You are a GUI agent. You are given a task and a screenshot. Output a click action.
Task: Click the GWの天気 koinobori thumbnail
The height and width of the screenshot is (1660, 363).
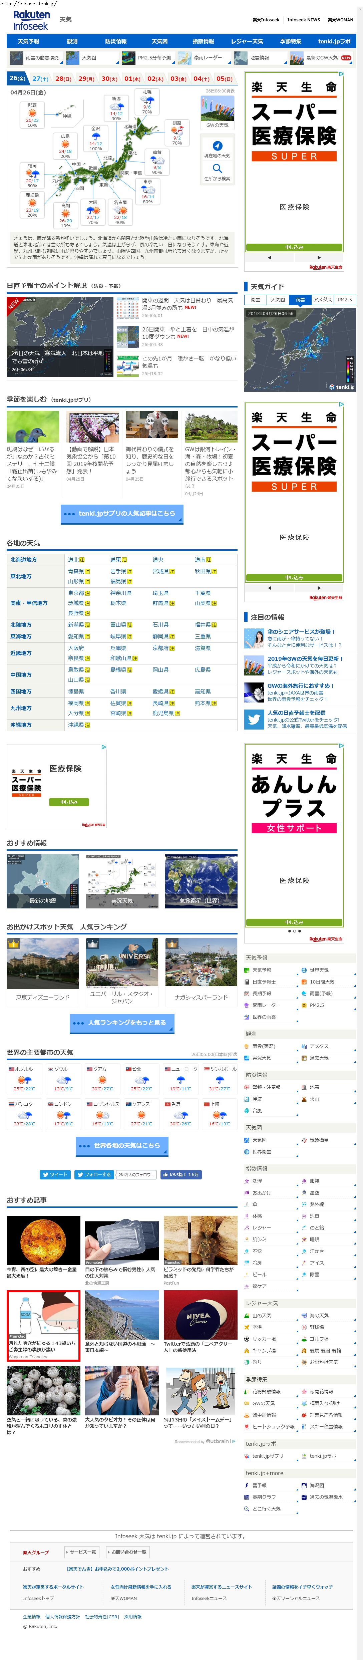click(217, 109)
